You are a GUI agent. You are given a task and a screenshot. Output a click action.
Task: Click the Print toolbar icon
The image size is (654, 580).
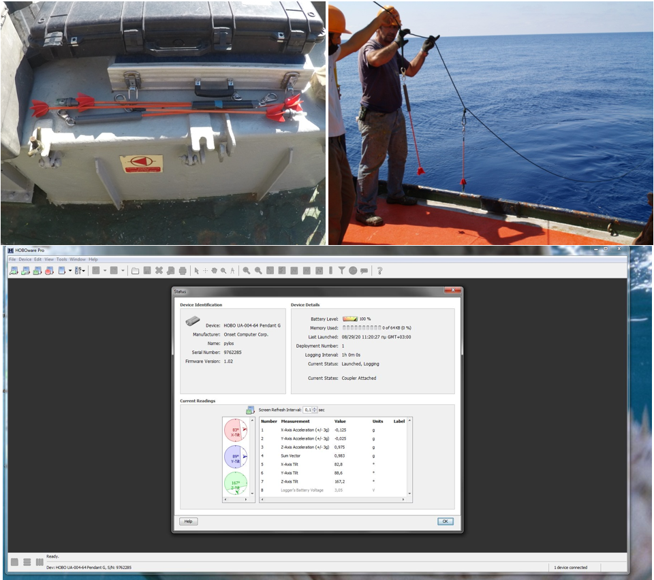tap(183, 271)
